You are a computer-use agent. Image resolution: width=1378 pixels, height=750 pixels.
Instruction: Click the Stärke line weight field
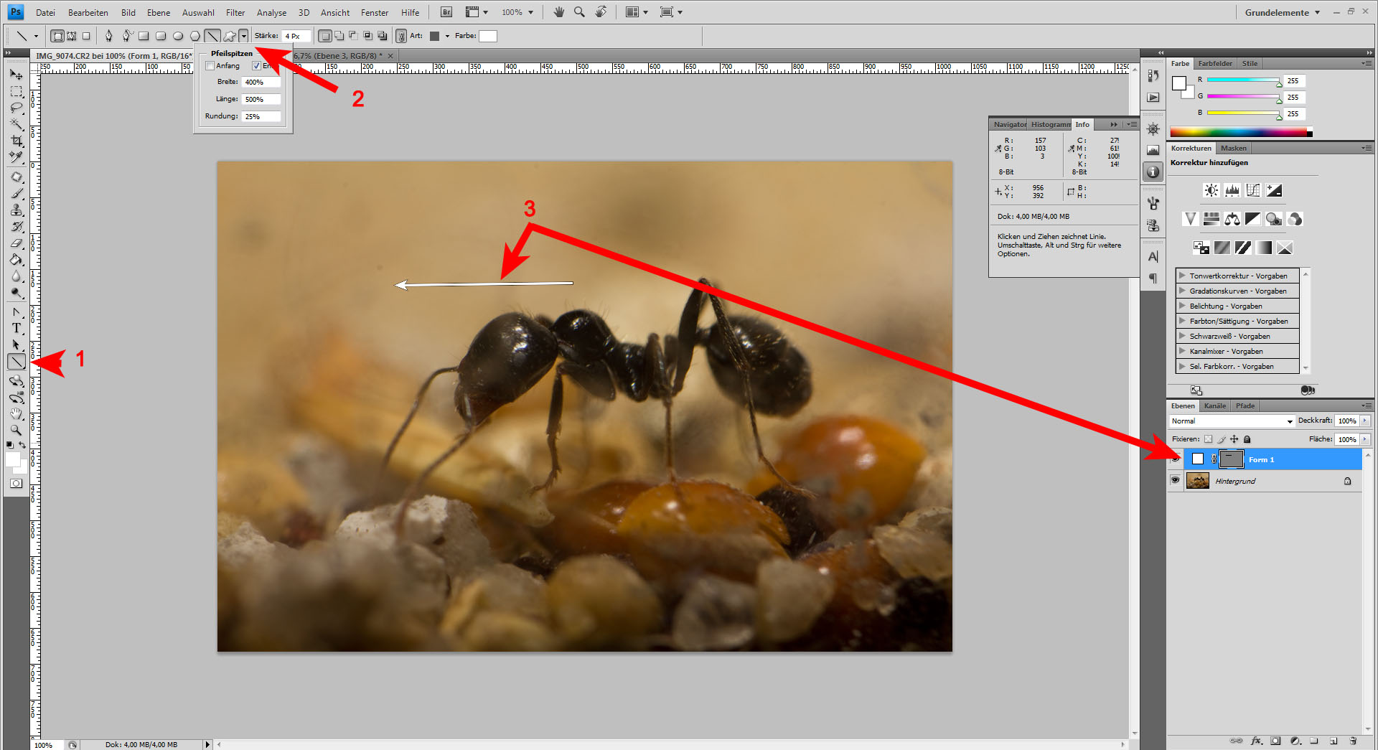(296, 36)
